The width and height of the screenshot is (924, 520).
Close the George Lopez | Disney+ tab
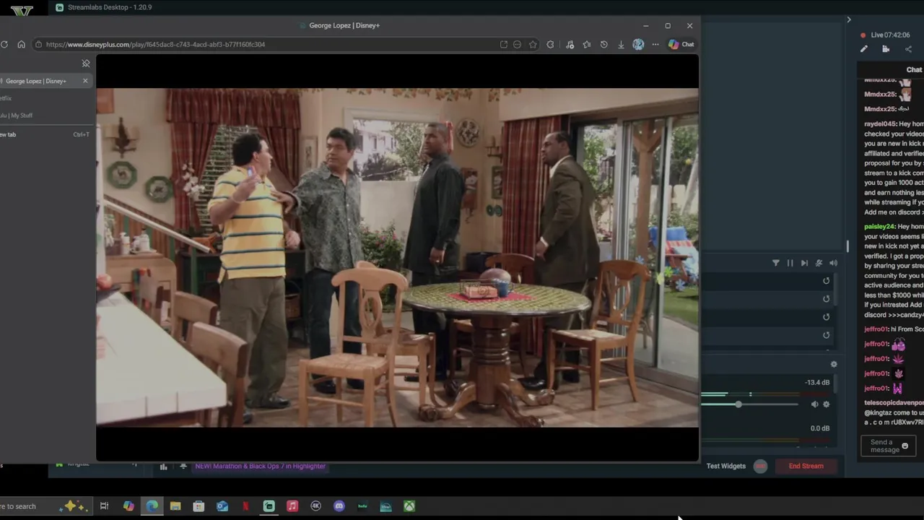[x=85, y=81]
